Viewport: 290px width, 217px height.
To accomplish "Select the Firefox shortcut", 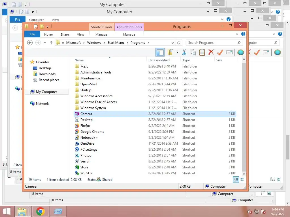I will click(86, 126).
